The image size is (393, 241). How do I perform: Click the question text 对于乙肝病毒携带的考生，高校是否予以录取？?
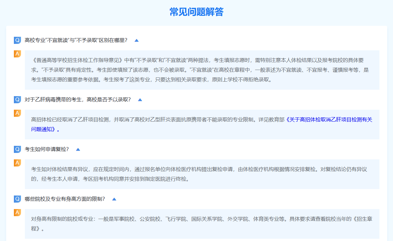pos(78,100)
